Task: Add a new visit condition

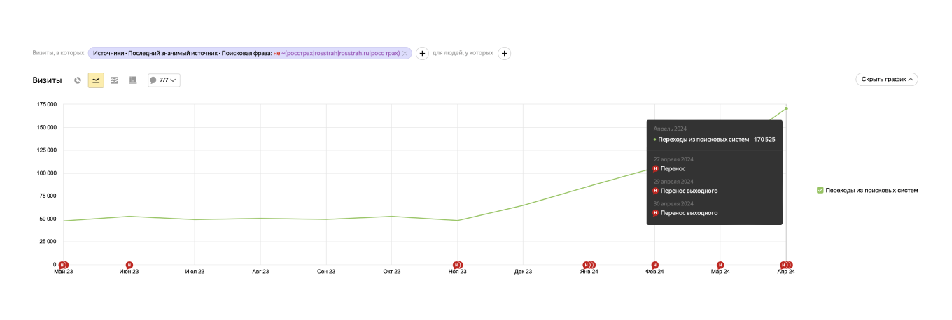Action: click(422, 53)
